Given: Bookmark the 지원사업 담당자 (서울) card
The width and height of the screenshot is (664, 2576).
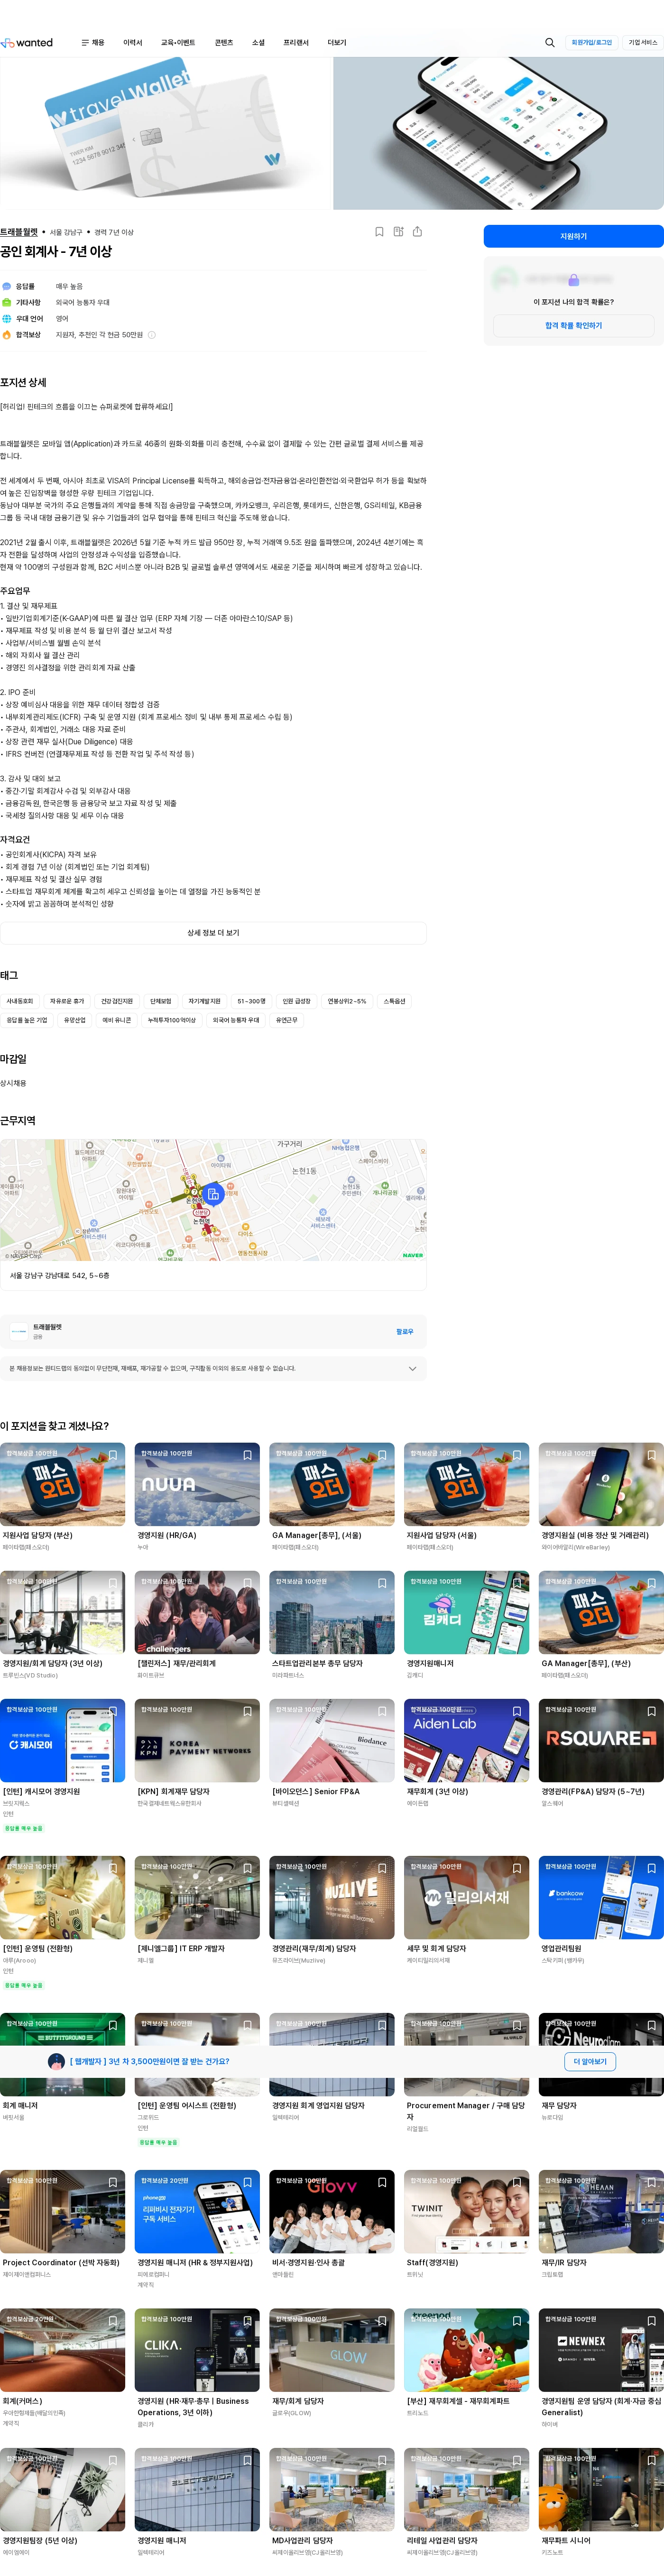Looking at the screenshot, I should pos(517,1455).
